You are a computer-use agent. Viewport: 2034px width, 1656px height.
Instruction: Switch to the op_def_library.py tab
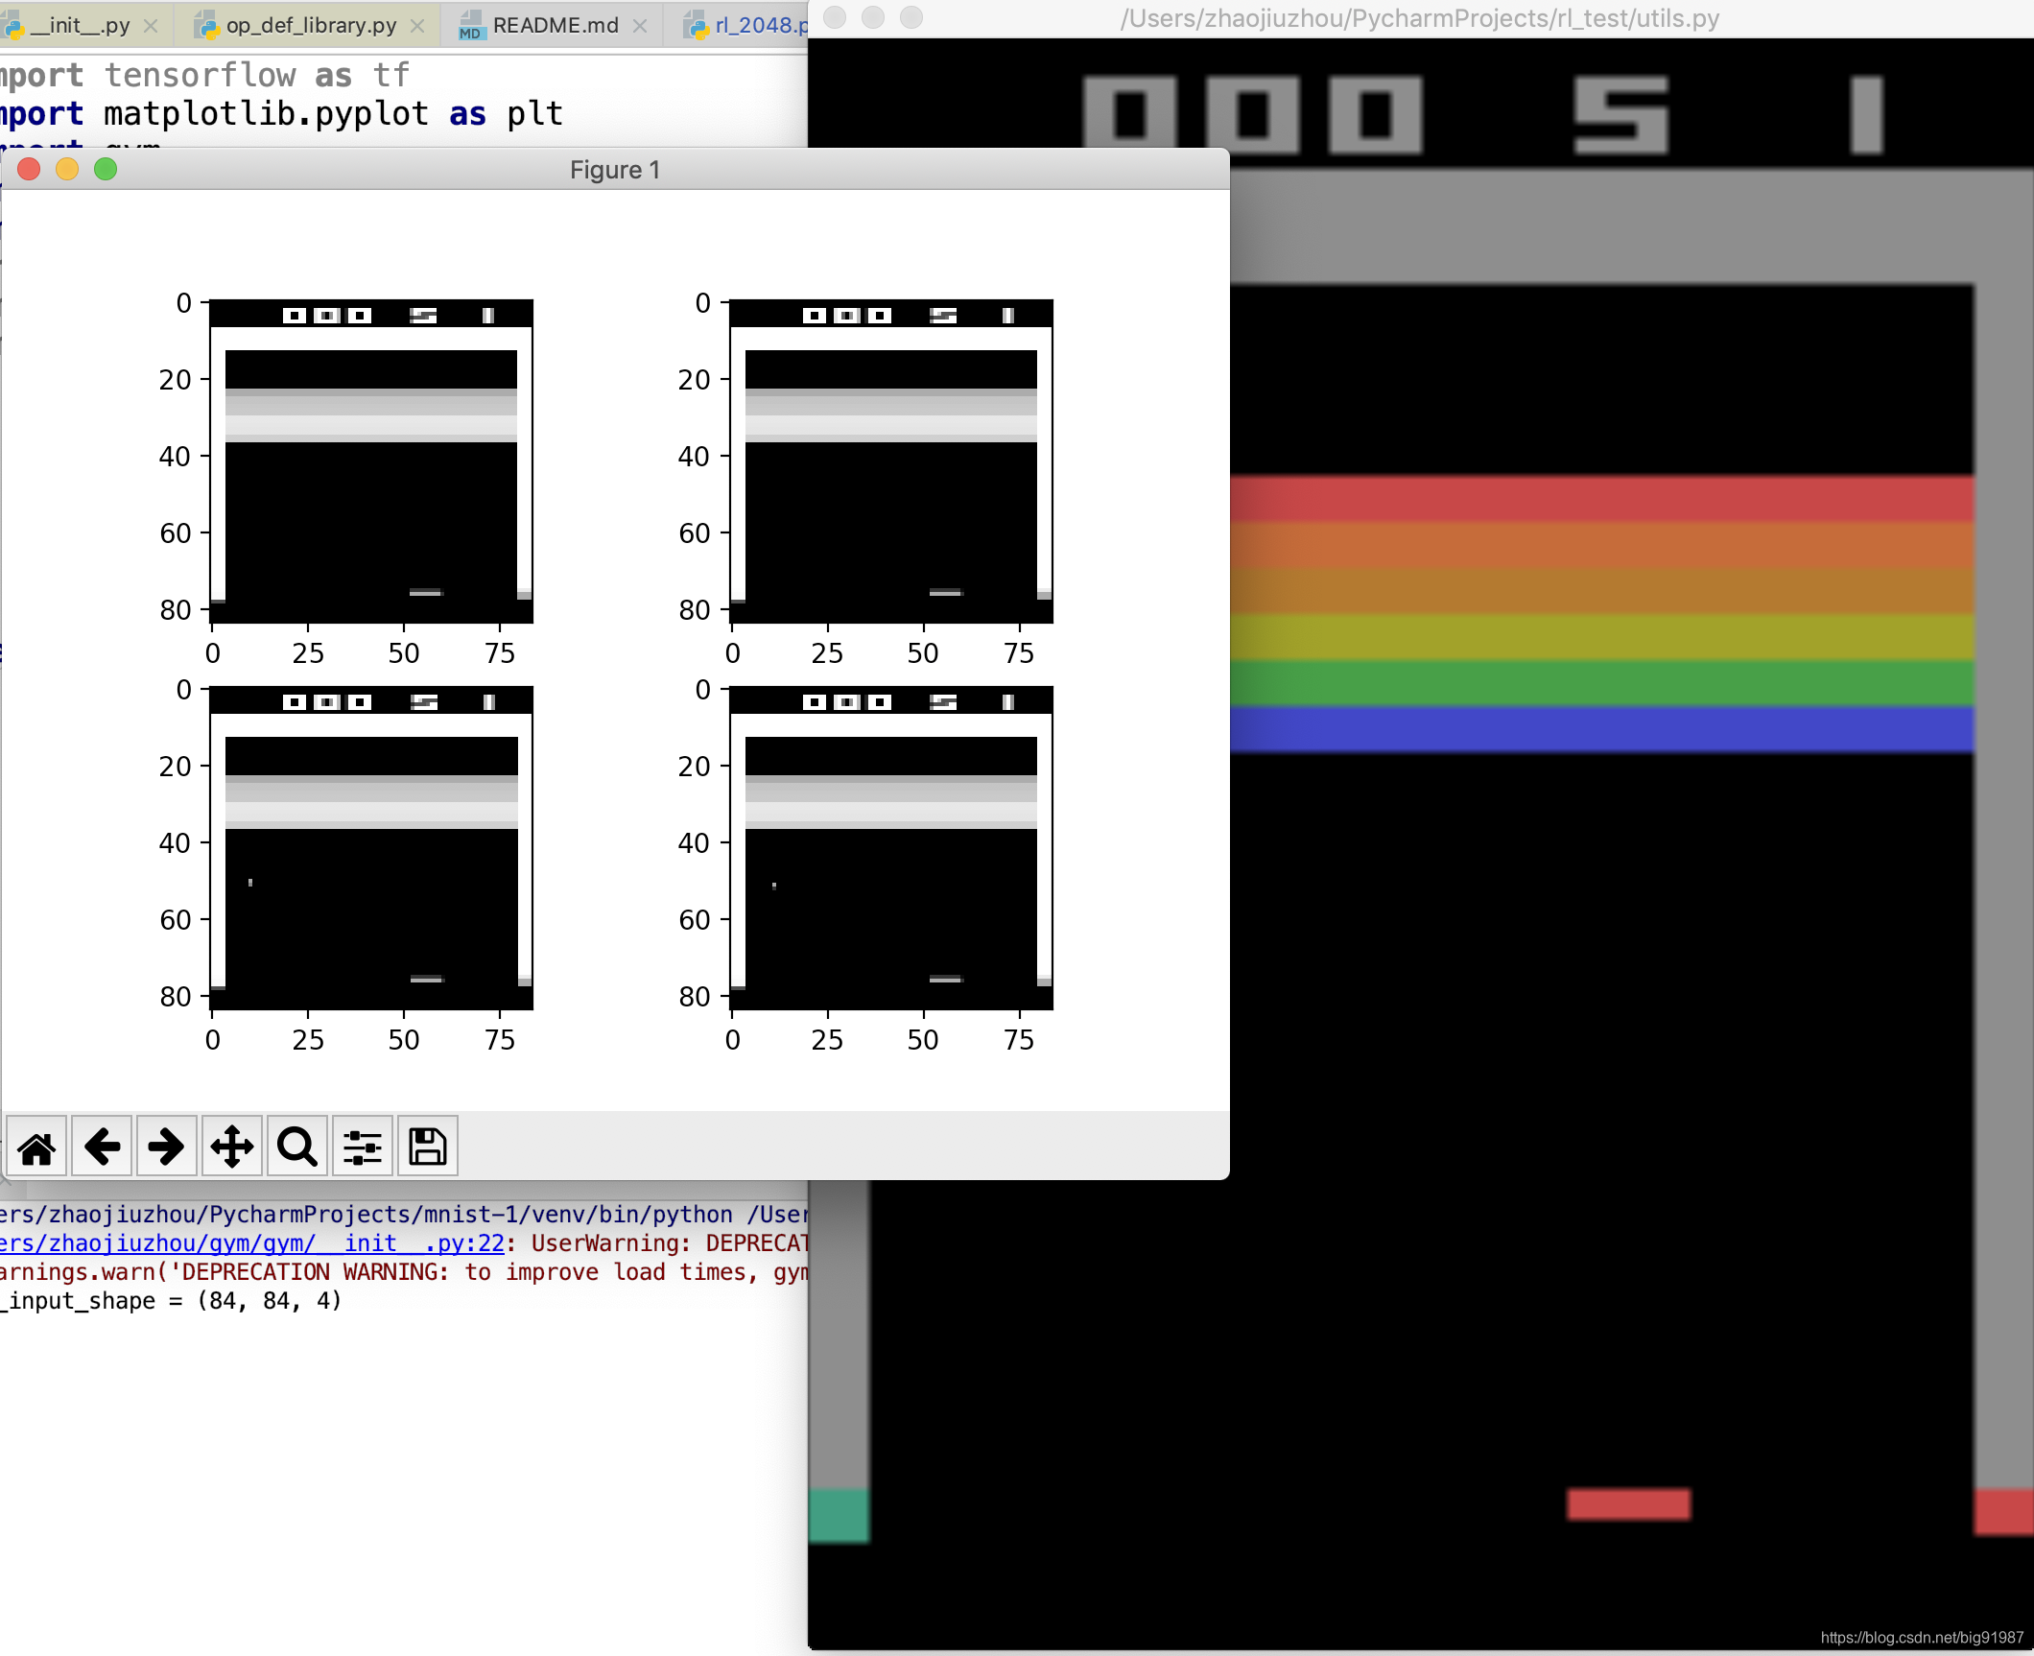click(310, 26)
